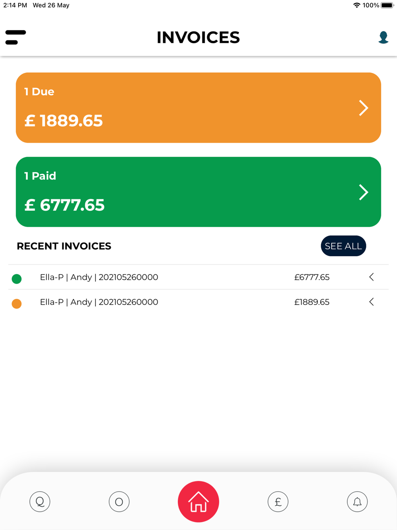Check the battery status icon
The width and height of the screenshot is (397, 530).
pyautogui.click(x=387, y=5)
